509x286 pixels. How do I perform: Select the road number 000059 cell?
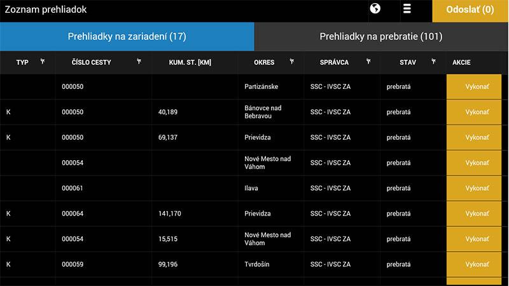(73, 264)
